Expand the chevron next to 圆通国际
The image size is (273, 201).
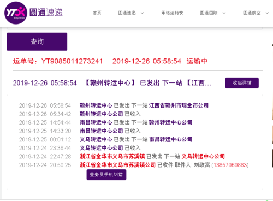pos(224,13)
